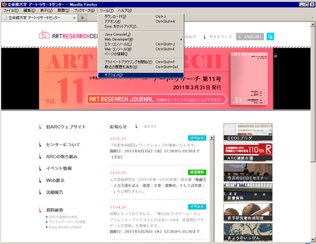Select ダウンロード(D) from Tools menu
316x244 pixels.
(x=141, y=17)
